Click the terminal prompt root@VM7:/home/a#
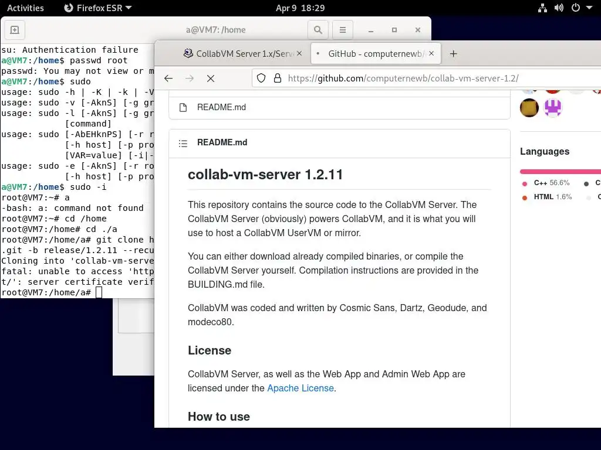Image resolution: width=601 pixels, height=450 pixels. pos(46,293)
